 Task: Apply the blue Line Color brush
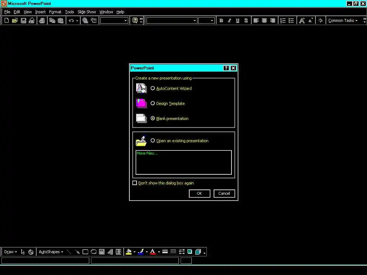(x=141, y=252)
